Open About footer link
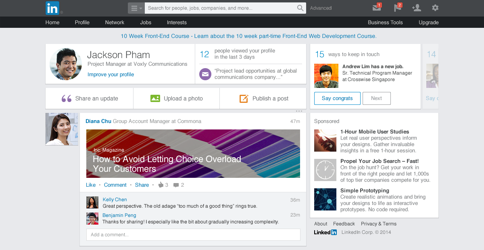 tap(321, 224)
